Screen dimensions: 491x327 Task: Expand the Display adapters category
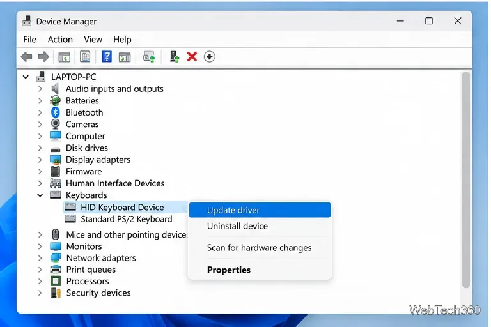(x=40, y=160)
